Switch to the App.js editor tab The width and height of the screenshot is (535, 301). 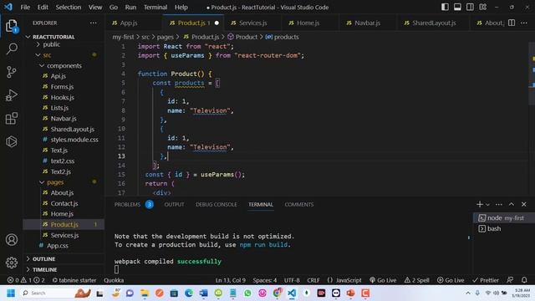click(x=129, y=23)
